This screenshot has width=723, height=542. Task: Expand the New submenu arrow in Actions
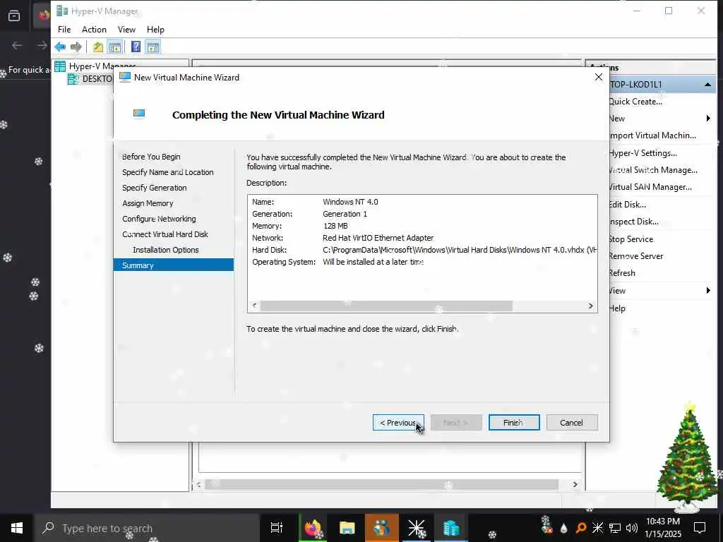(708, 119)
